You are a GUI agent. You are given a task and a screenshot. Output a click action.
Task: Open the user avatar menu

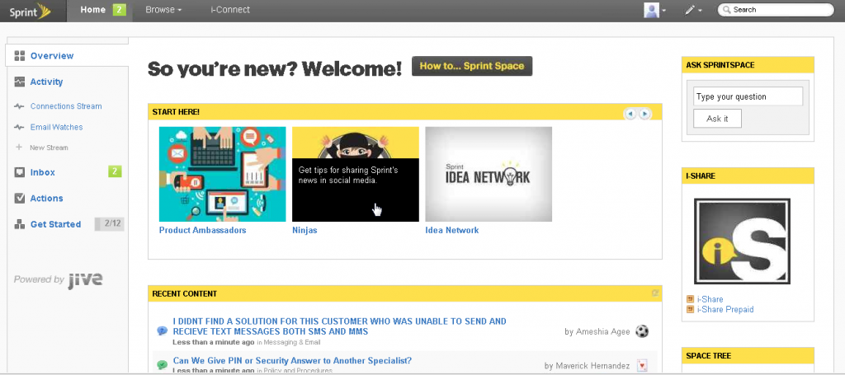[x=654, y=10]
